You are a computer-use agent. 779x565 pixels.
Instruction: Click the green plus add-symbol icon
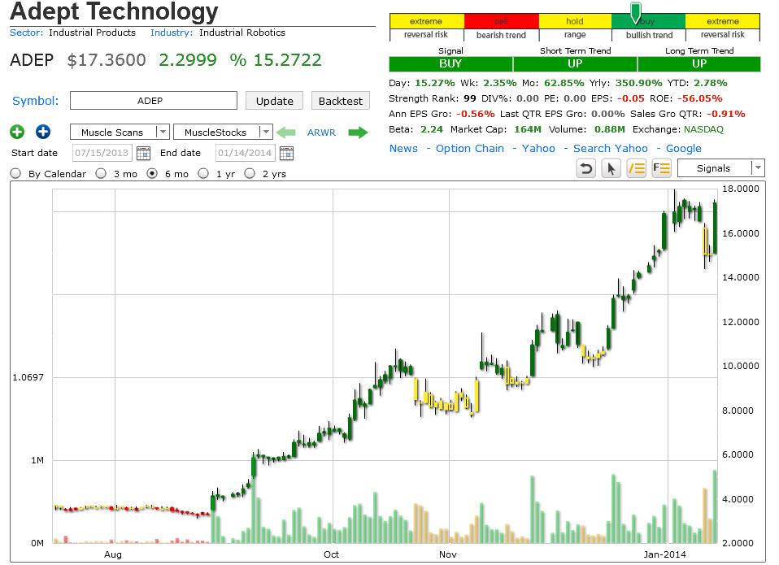click(17, 132)
